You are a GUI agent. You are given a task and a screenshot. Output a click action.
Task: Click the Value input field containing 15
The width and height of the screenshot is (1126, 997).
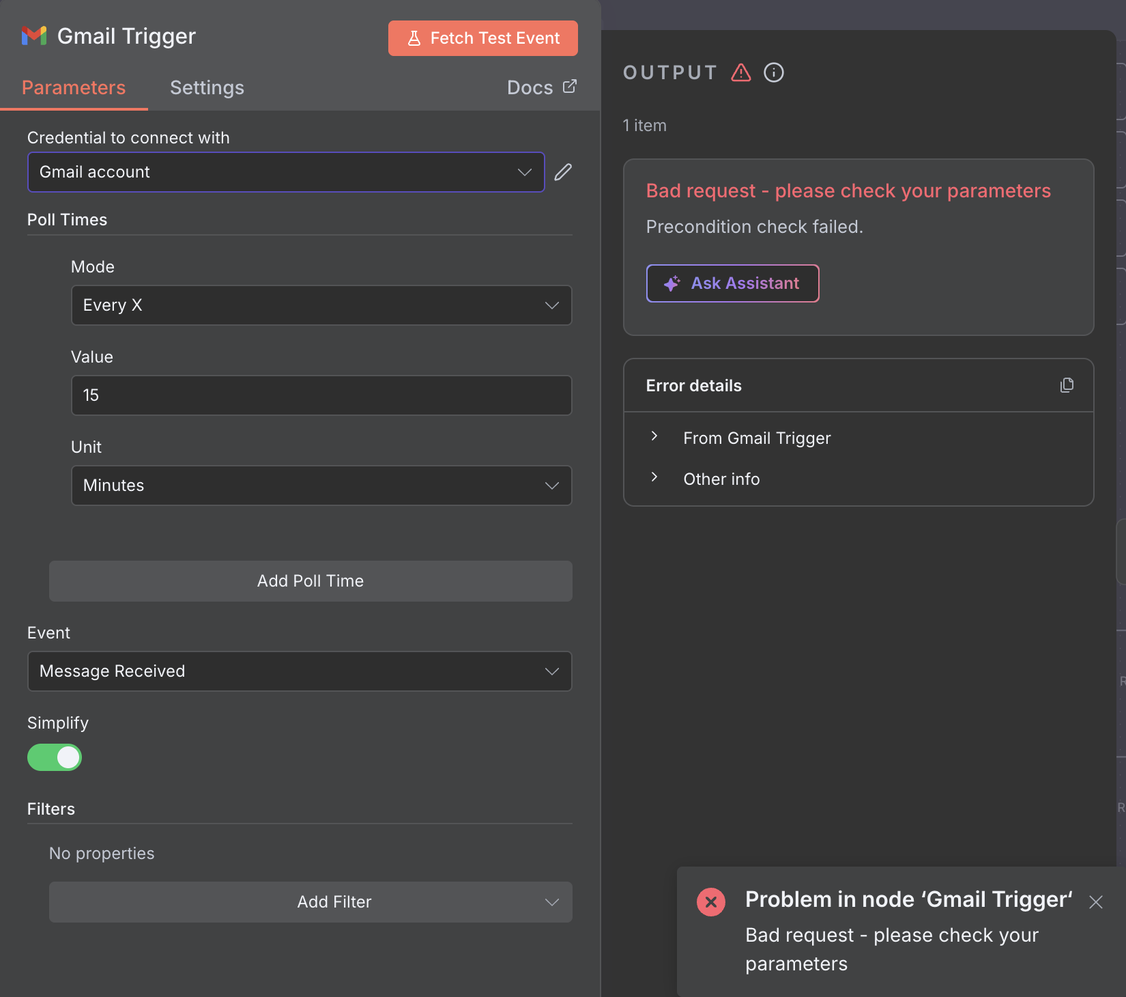(x=321, y=395)
